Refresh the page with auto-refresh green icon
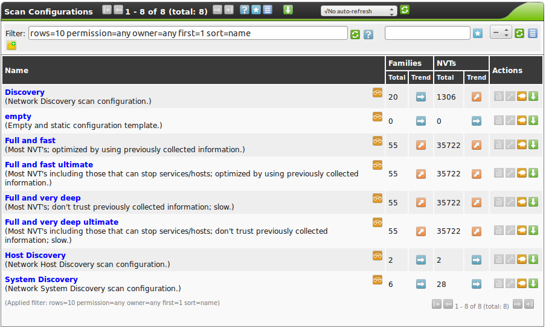 point(405,10)
